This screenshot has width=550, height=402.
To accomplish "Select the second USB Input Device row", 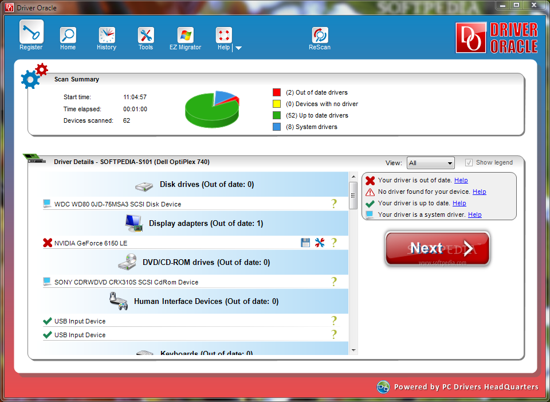I will [x=191, y=335].
